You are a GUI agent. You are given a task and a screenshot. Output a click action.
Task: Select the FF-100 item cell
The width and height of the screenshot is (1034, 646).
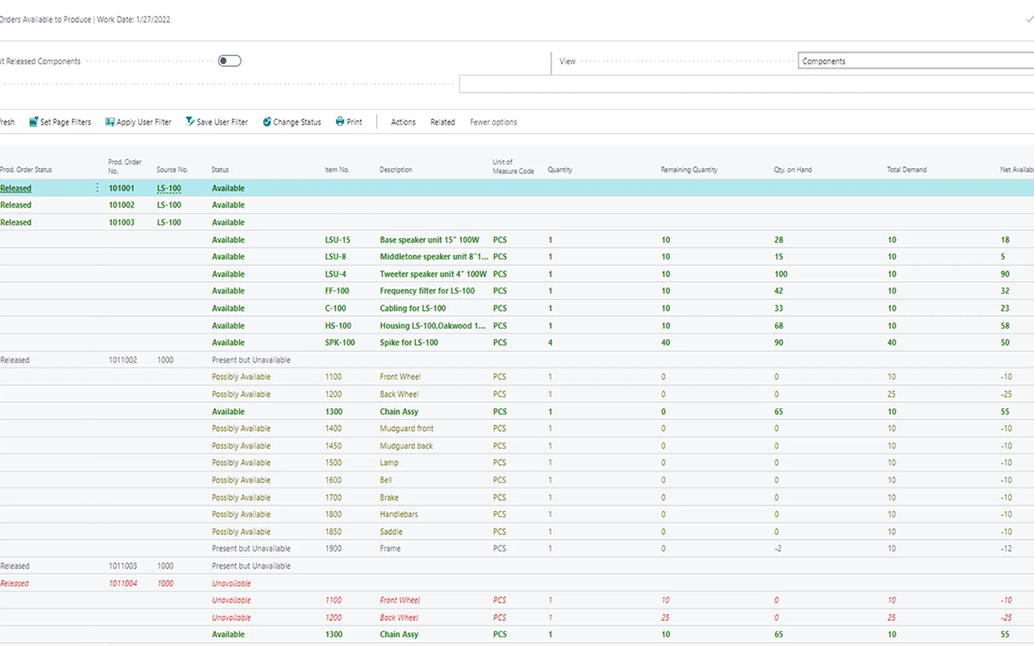pyautogui.click(x=337, y=291)
